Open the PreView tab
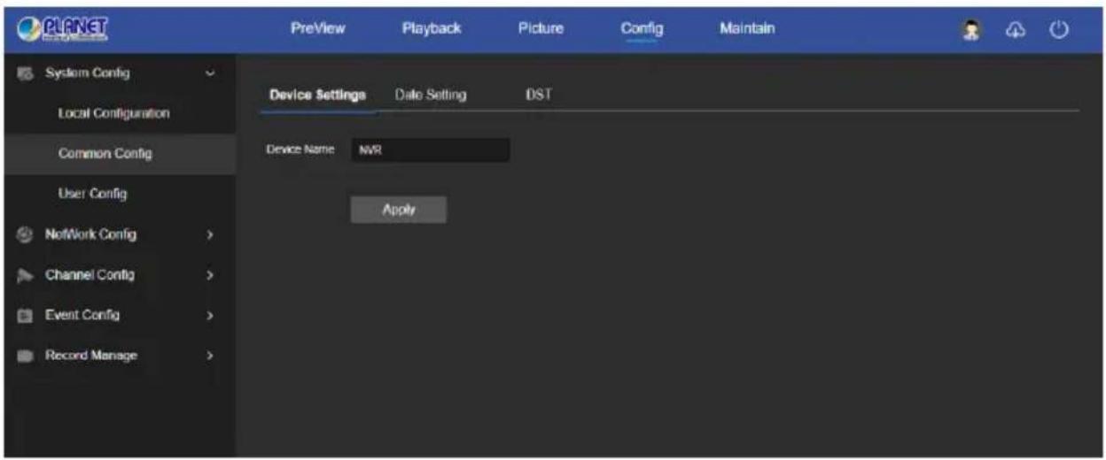This screenshot has width=1106, height=460. (318, 28)
